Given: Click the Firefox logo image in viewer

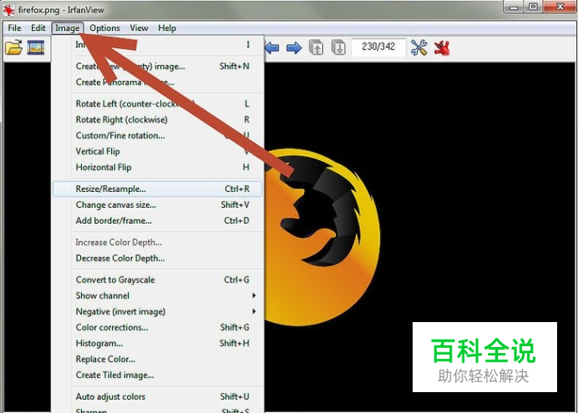Looking at the screenshot, I should (x=322, y=238).
